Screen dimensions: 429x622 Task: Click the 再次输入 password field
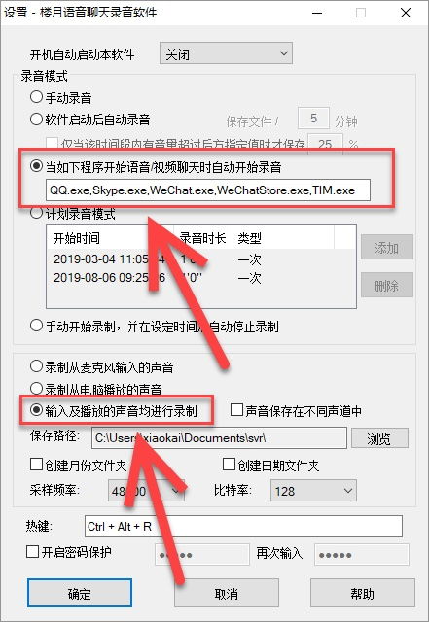click(x=362, y=555)
